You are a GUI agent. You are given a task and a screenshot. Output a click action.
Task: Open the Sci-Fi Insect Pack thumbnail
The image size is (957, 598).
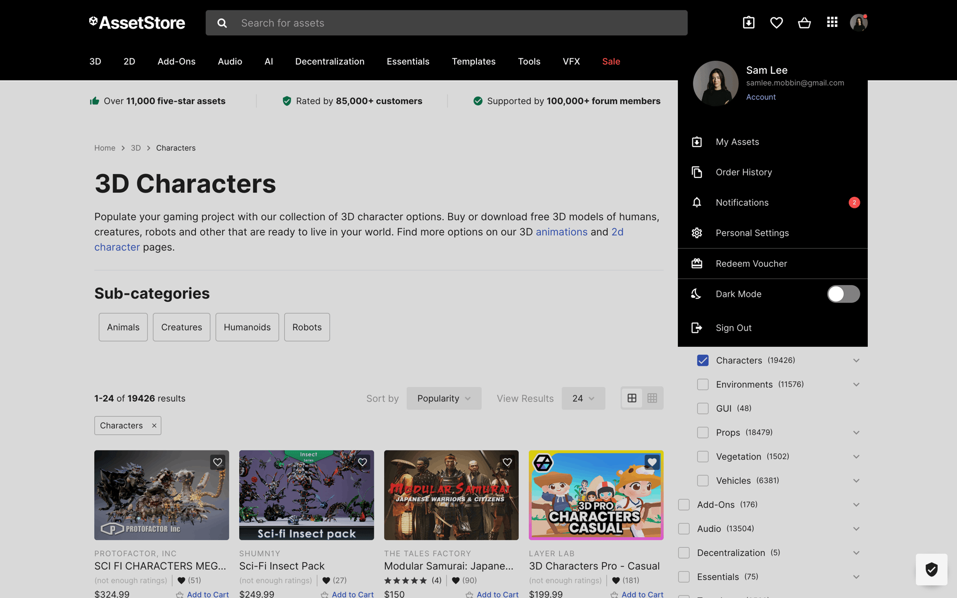[307, 495]
